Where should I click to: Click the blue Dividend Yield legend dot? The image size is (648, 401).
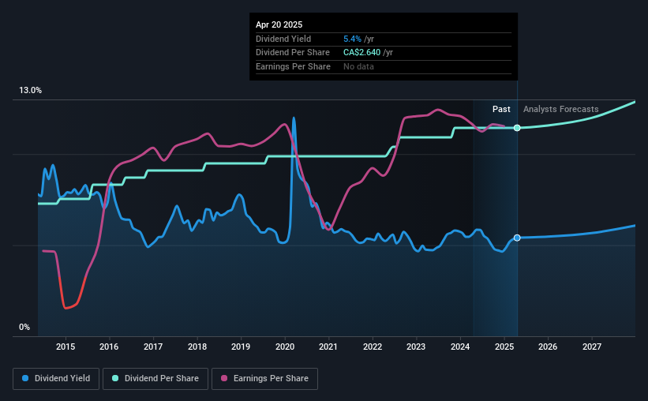(x=25, y=378)
